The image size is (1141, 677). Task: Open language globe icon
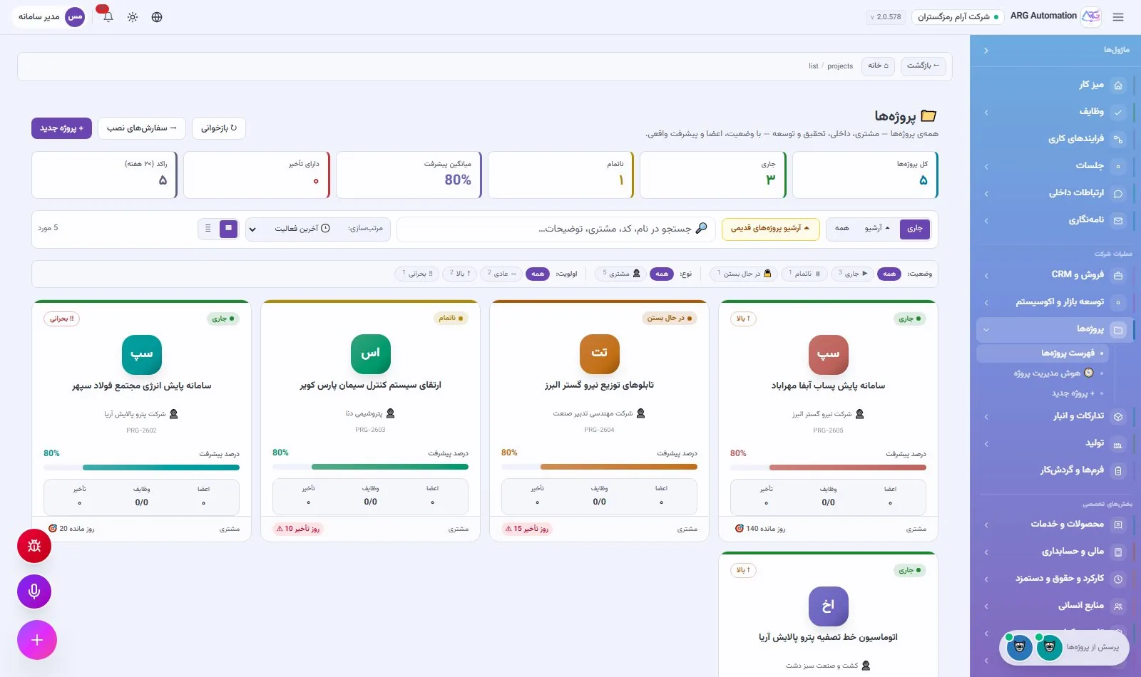click(x=157, y=17)
